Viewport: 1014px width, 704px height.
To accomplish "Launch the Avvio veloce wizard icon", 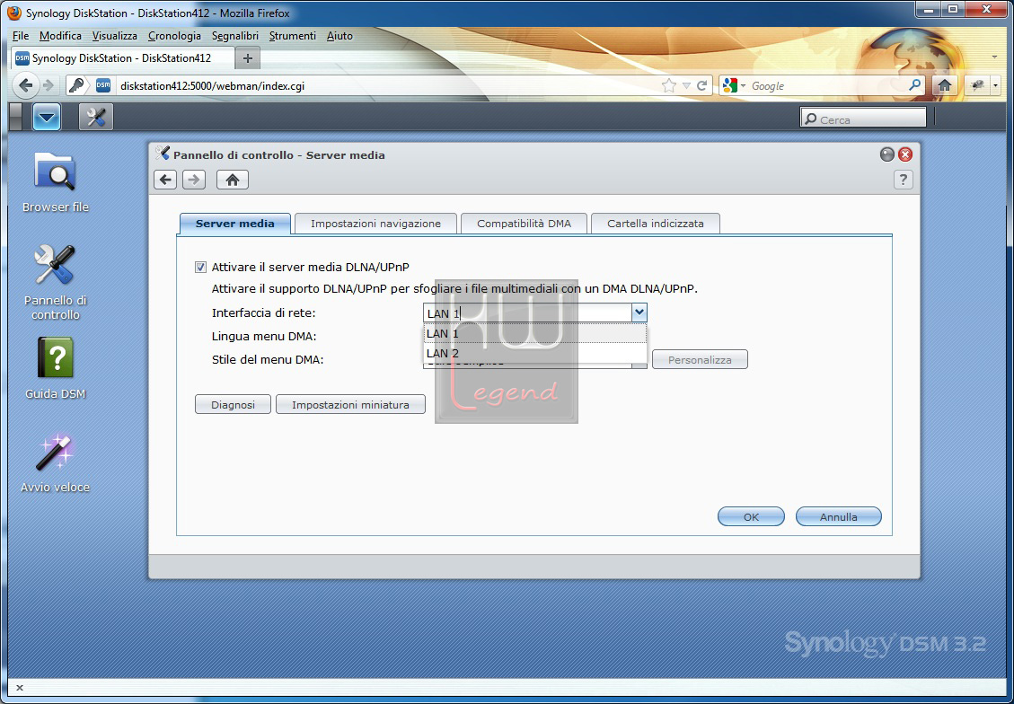I will coord(55,462).
